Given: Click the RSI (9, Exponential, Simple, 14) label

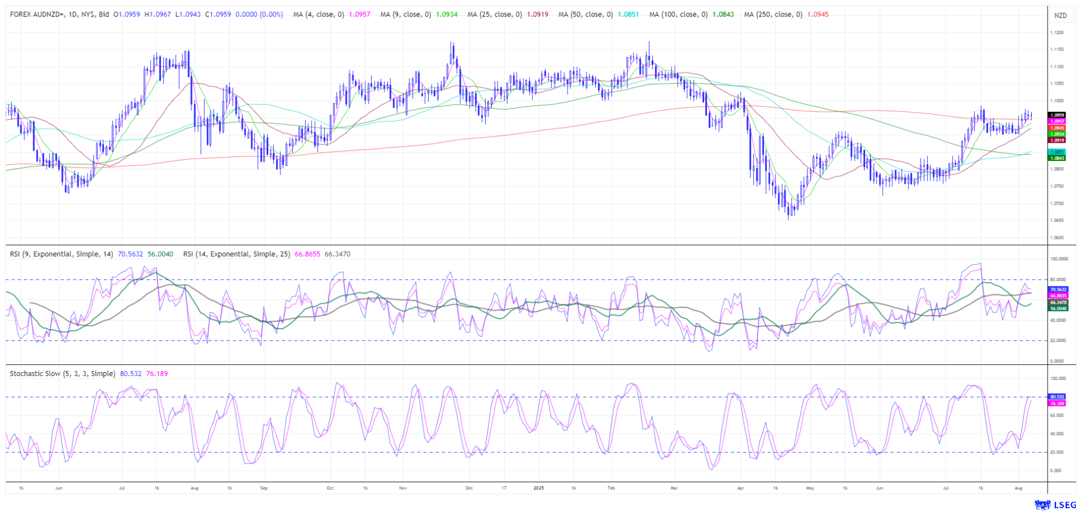Looking at the screenshot, I should pyautogui.click(x=62, y=254).
